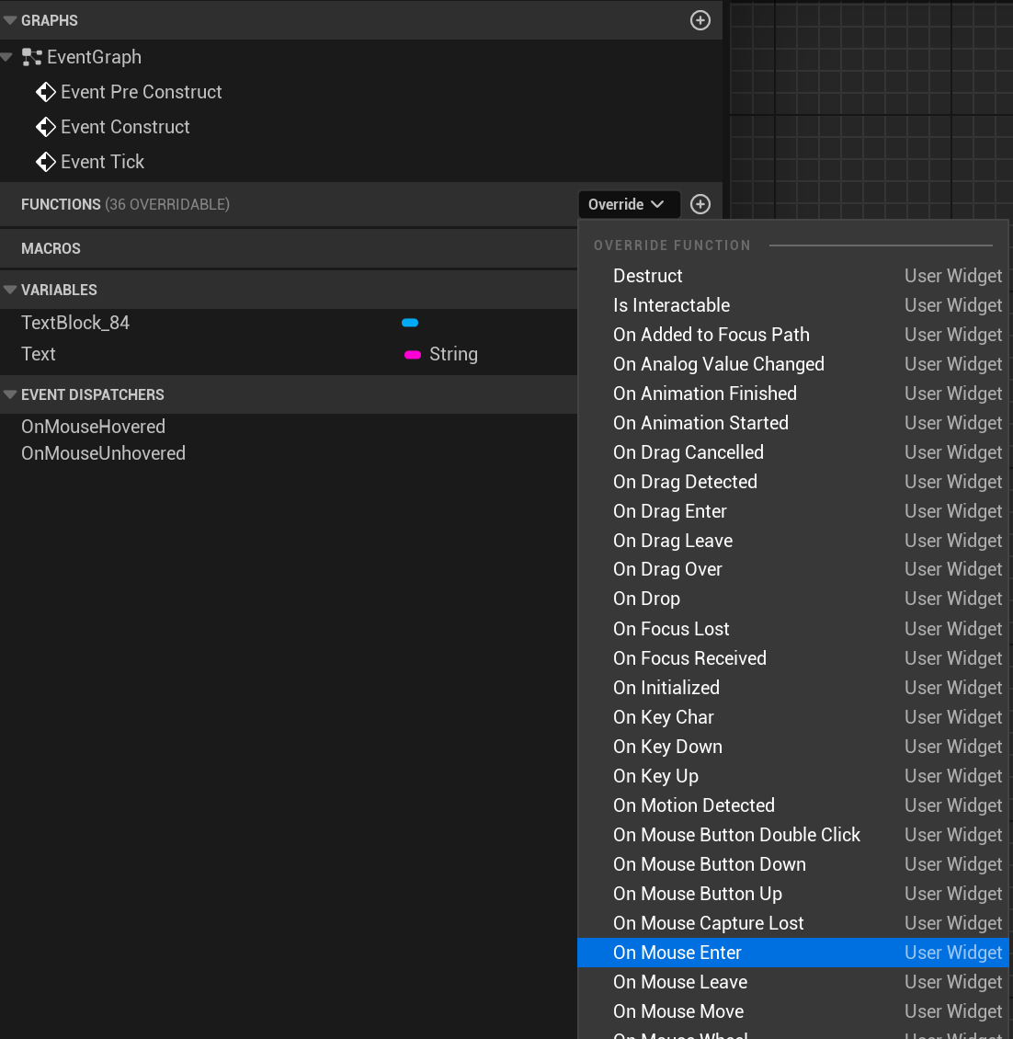The height and width of the screenshot is (1039, 1013).
Task: Choose Is Interactable override function
Action: click(793, 305)
